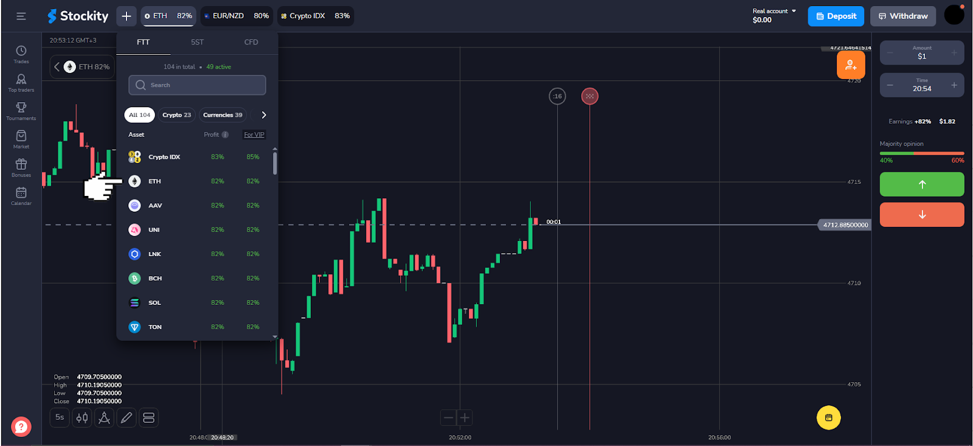The width and height of the screenshot is (973, 446).
Task: Open the Trades history panel
Action: (21, 54)
